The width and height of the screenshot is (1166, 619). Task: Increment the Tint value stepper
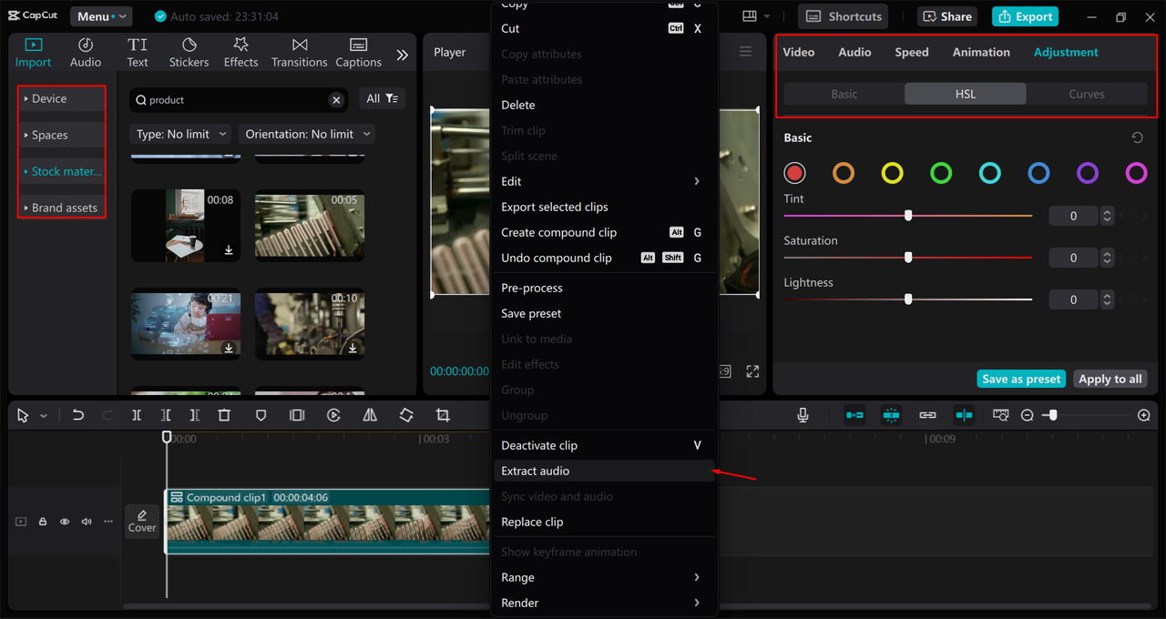(1107, 212)
